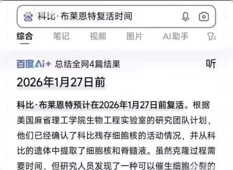The height and width of the screenshot is (170, 233).
Task: Open the camera image search icon
Action: [x=204, y=17]
